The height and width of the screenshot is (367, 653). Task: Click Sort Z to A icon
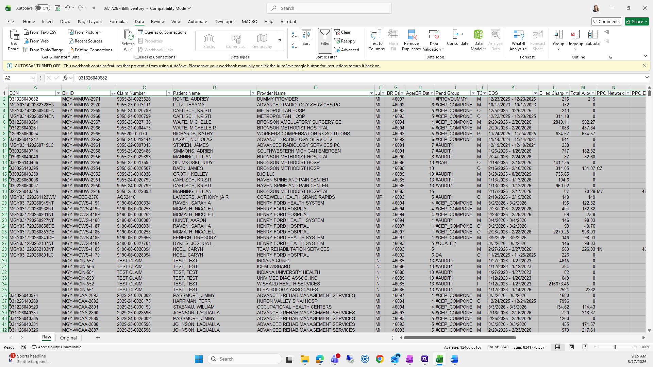click(x=295, y=45)
